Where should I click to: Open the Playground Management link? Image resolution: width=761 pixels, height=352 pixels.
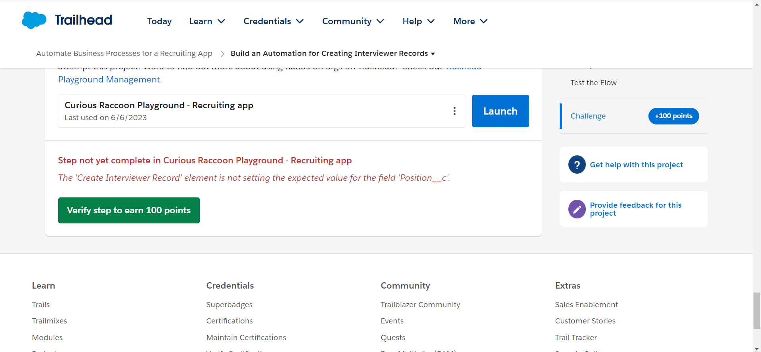pyautogui.click(x=109, y=79)
